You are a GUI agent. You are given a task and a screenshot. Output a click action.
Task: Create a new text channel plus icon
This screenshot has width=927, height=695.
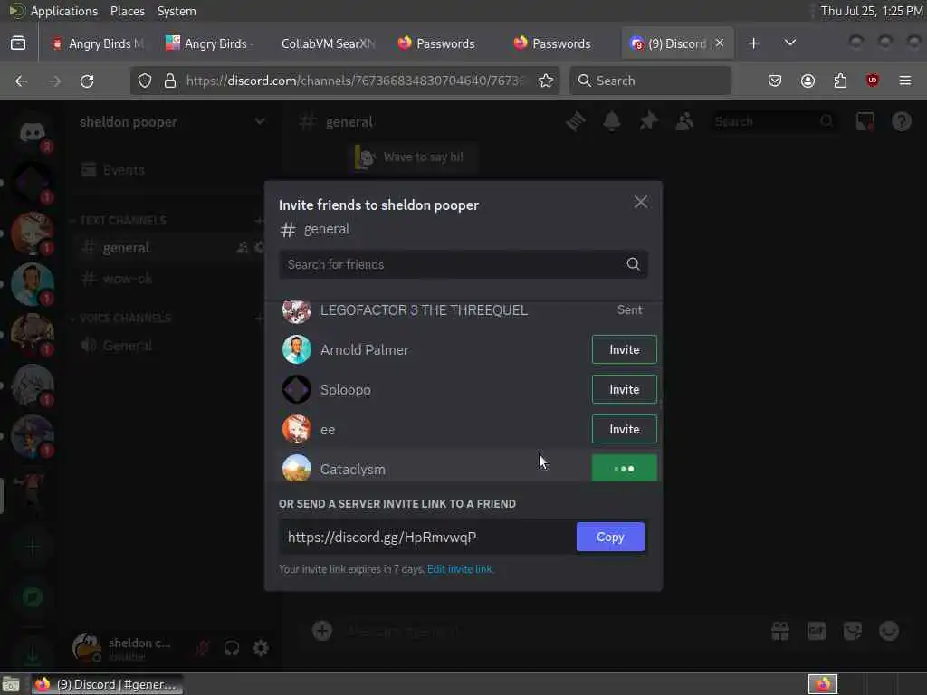[x=259, y=221]
